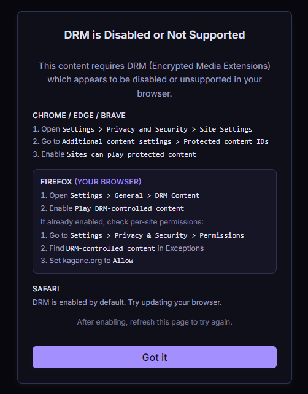Click the 'After enabling, refresh this page' hint
This screenshot has height=394, width=308.
(x=155, y=322)
